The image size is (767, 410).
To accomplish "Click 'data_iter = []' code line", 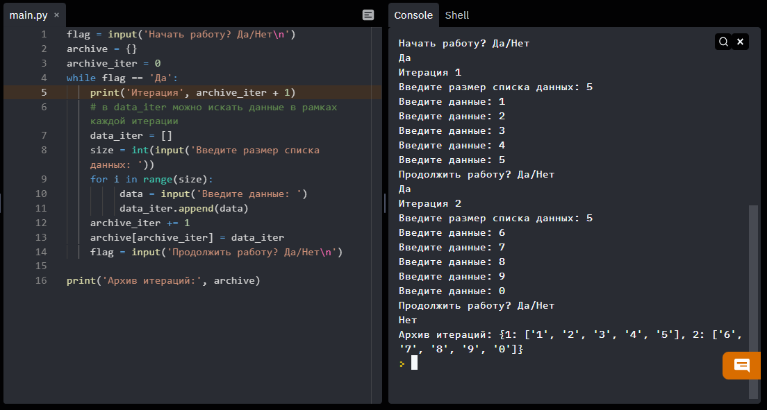I will coord(131,136).
